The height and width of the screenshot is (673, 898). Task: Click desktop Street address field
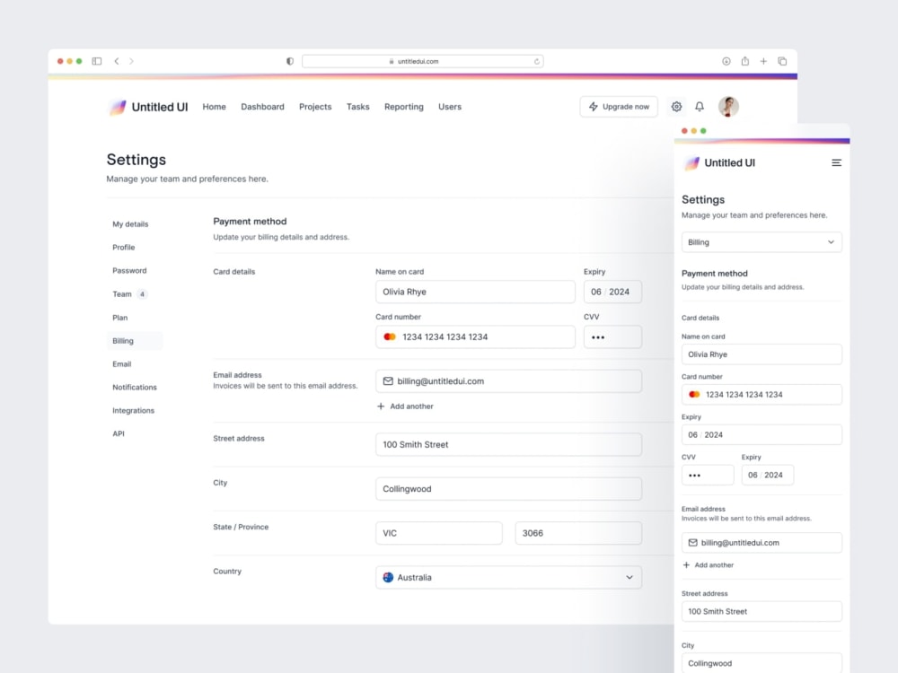(x=508, y=445)
